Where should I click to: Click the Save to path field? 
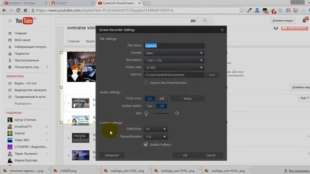[x=174, y=75]
